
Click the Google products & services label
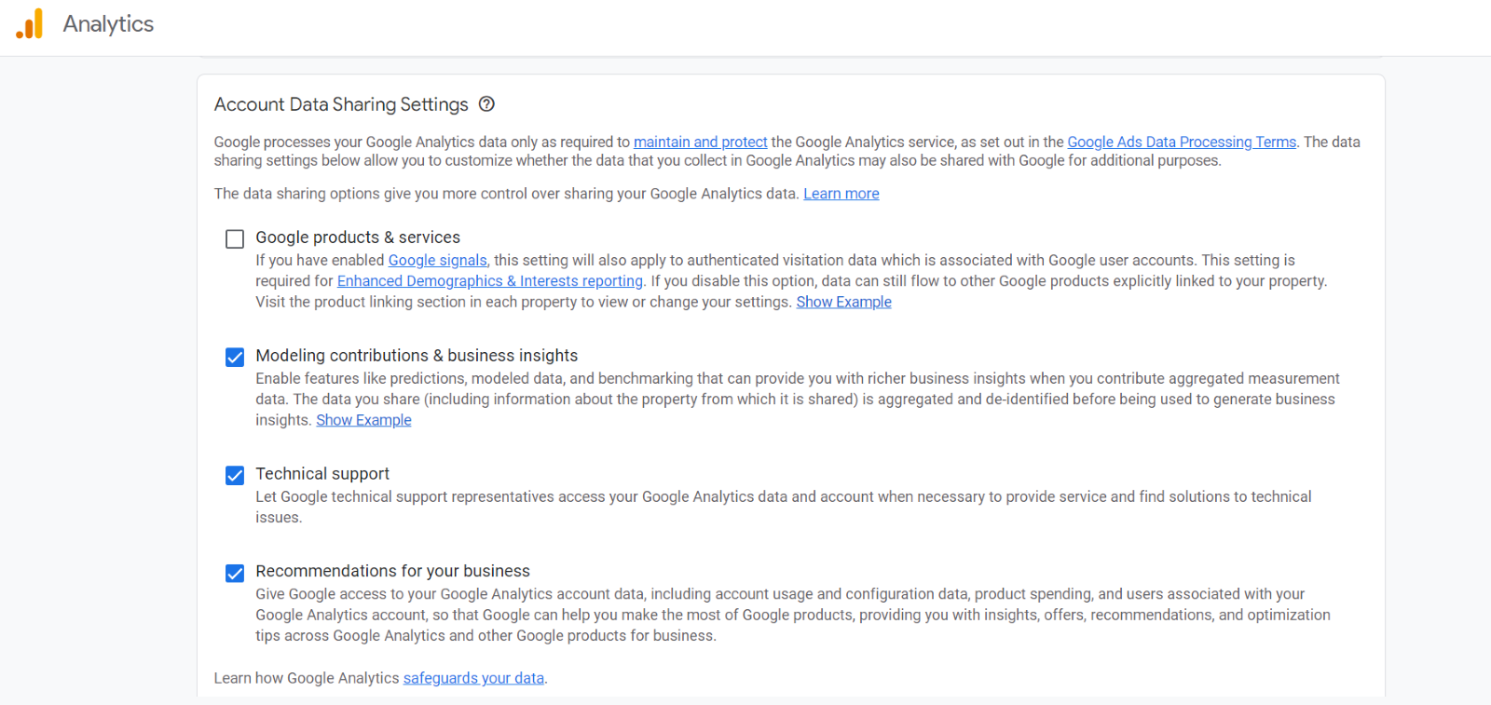click(x=358, y=237)
